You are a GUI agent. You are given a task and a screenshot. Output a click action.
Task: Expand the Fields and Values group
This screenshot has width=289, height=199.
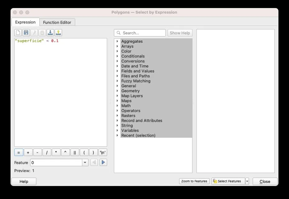[118, 71]
